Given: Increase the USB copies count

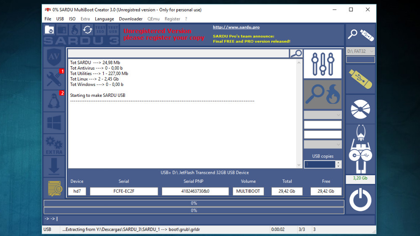Looking at the screenshot, I should (x=338, y=163).
